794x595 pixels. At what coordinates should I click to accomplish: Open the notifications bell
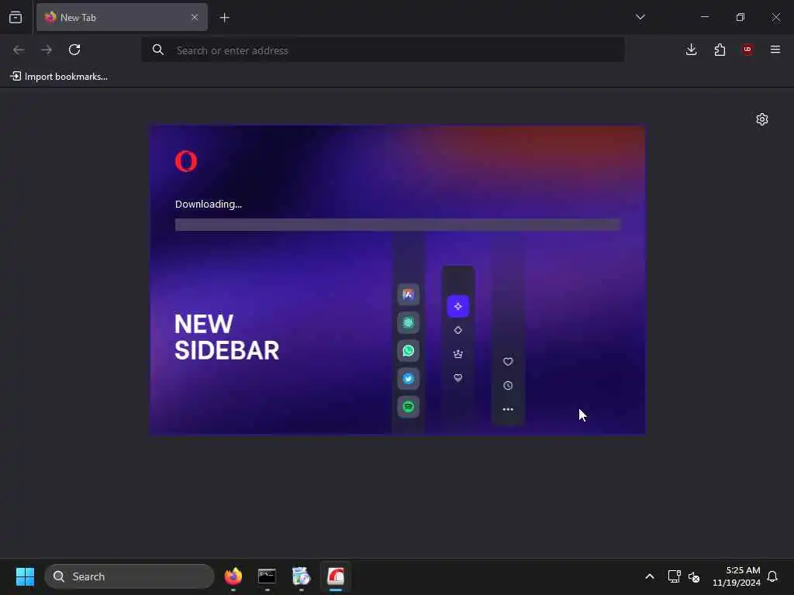point(772,576)
